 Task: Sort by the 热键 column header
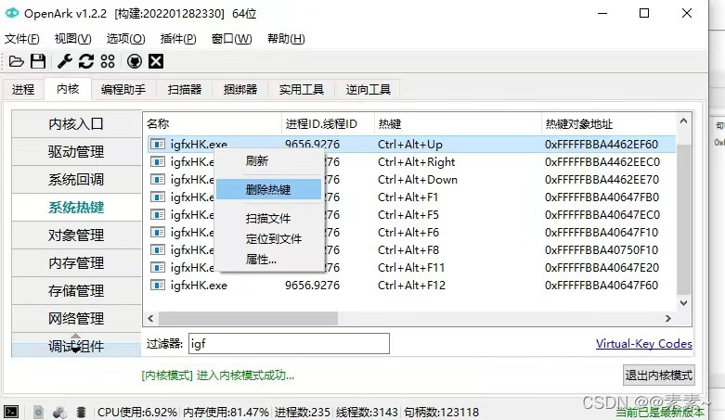(x=458, y=124)
